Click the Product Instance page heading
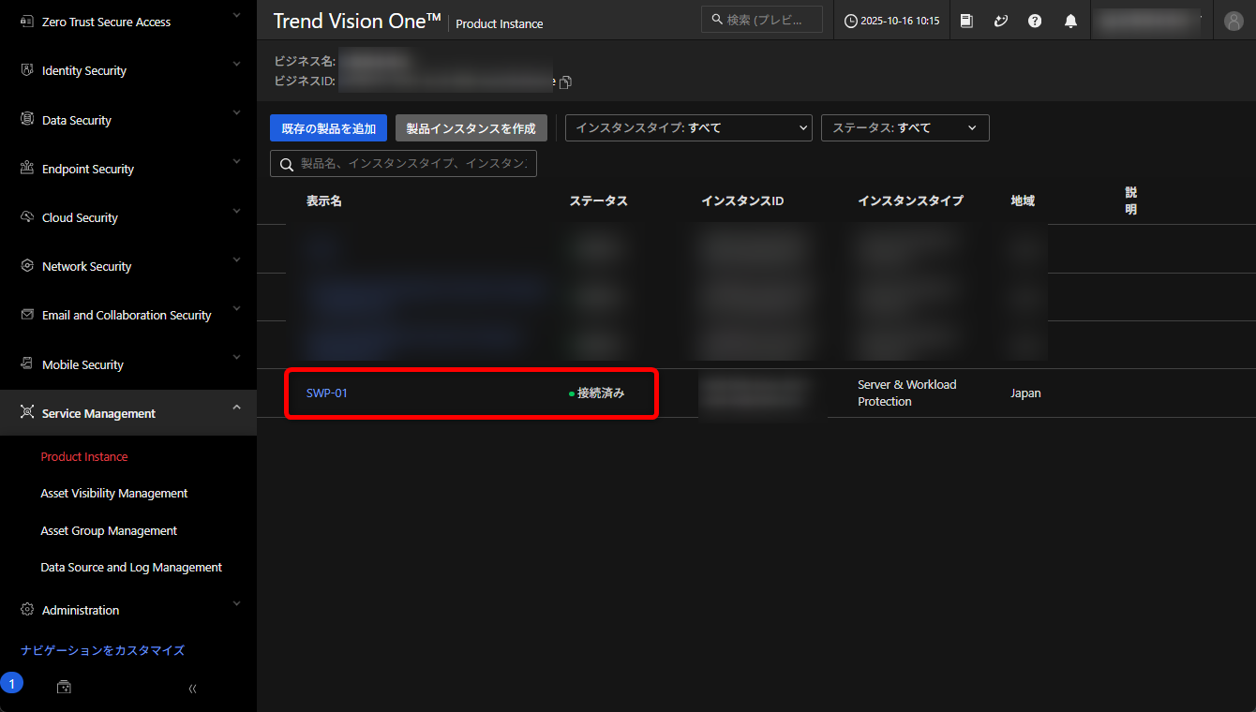This screenshot has width=1256, height=712. click(x=500, y=24)
